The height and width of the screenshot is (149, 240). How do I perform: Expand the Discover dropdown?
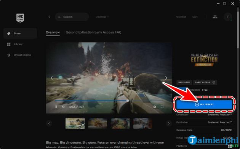coord(102,17)
